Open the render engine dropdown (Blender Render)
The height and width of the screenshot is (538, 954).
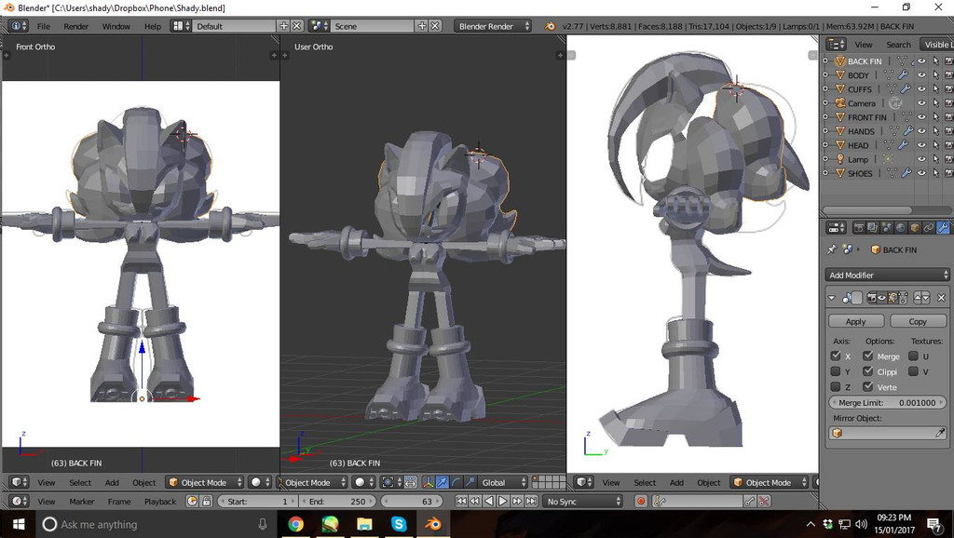point(493,26)
